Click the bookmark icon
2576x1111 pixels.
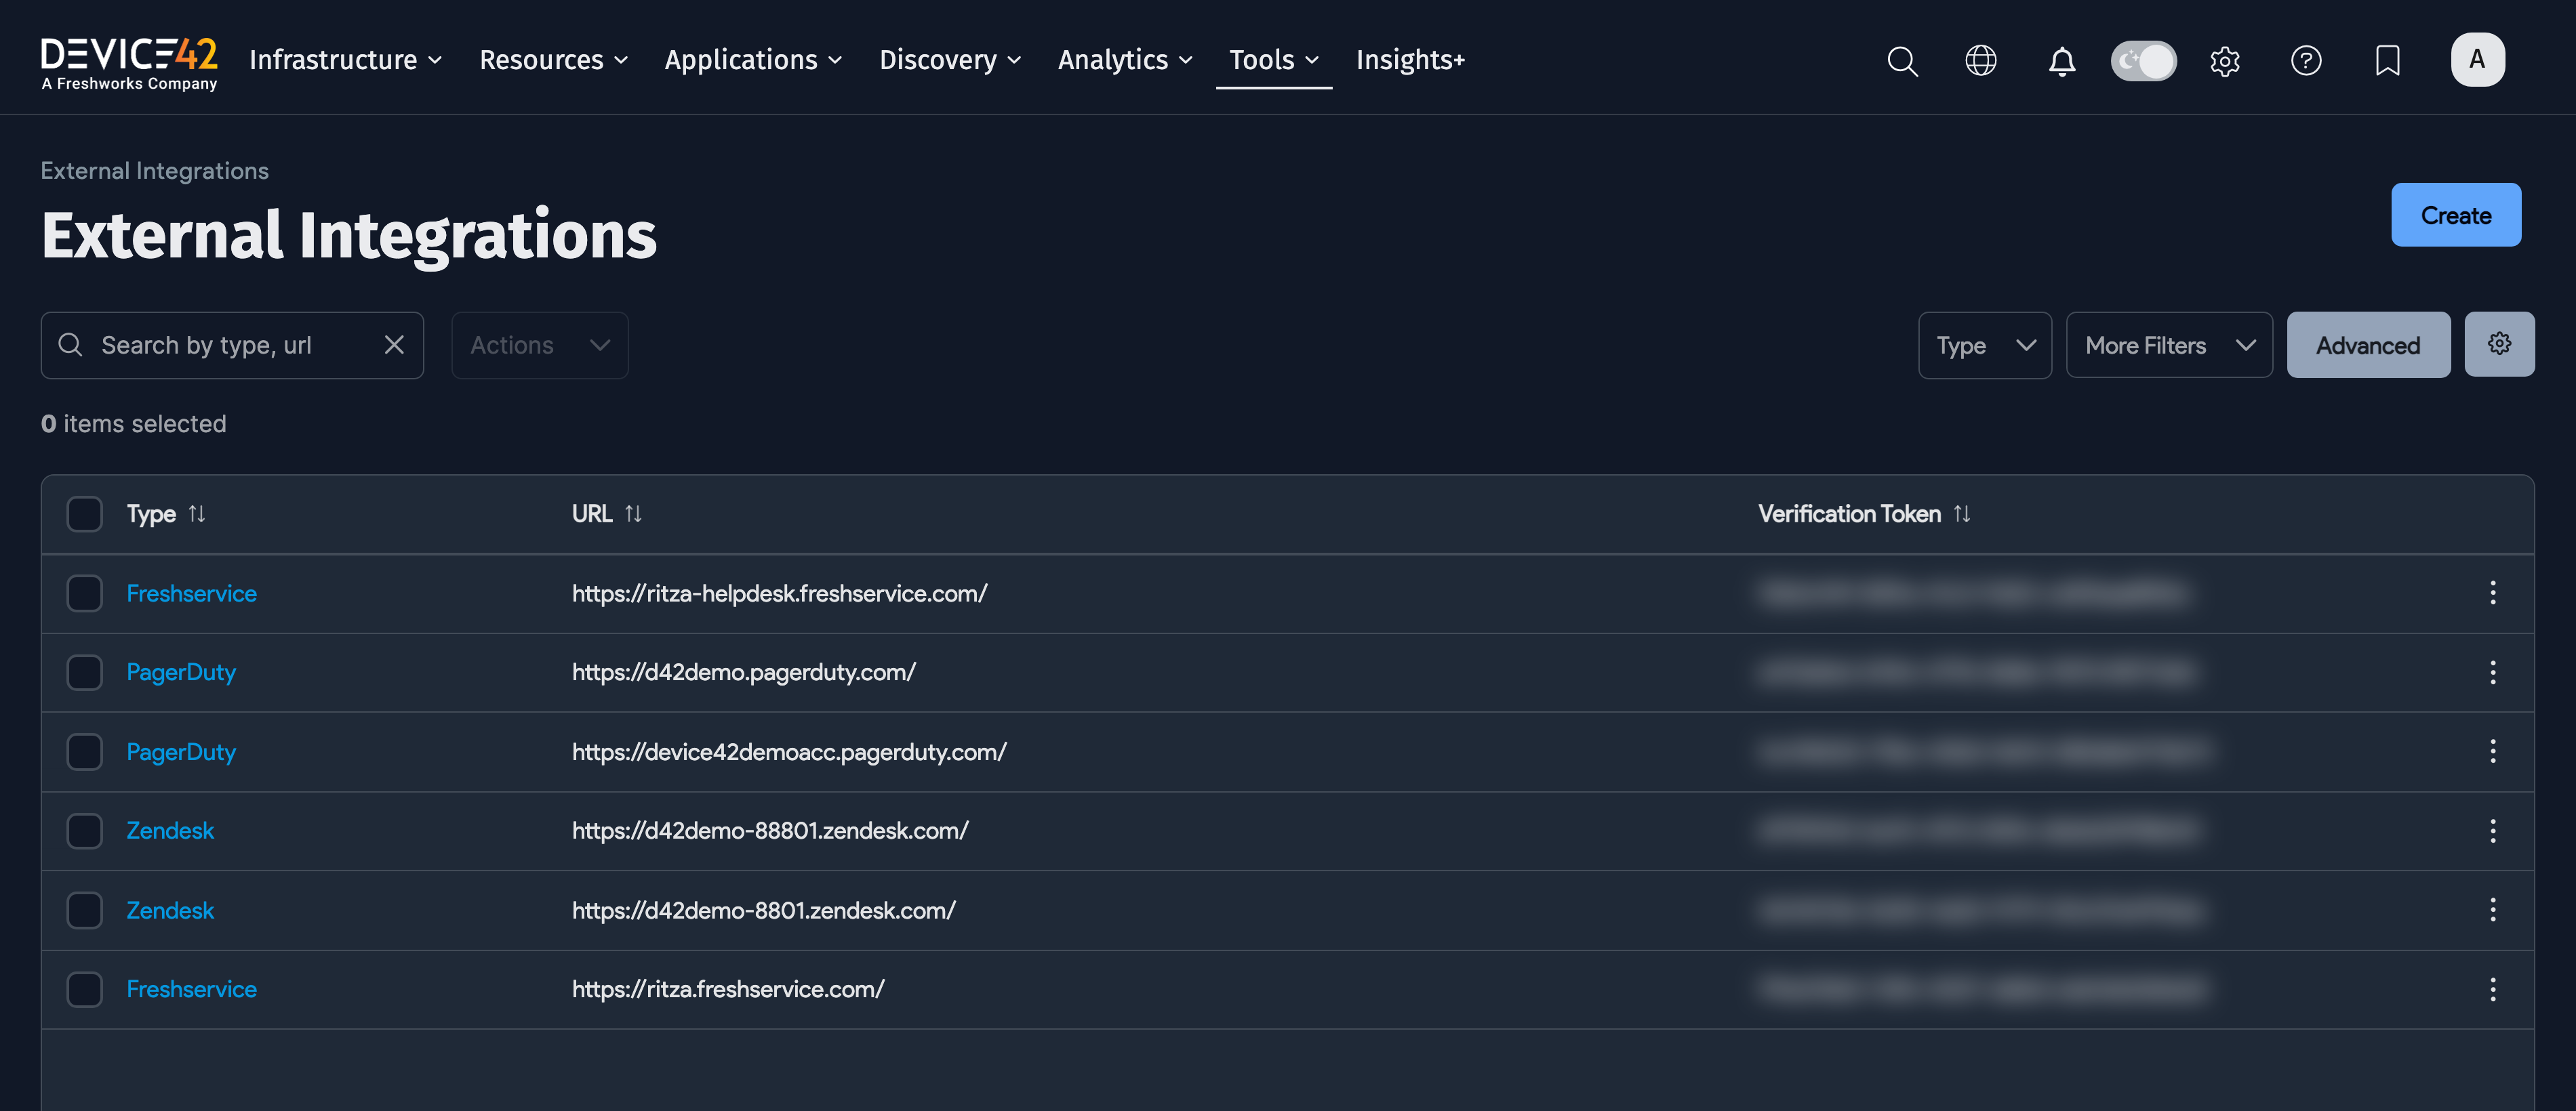click(x=2388, y=61)
